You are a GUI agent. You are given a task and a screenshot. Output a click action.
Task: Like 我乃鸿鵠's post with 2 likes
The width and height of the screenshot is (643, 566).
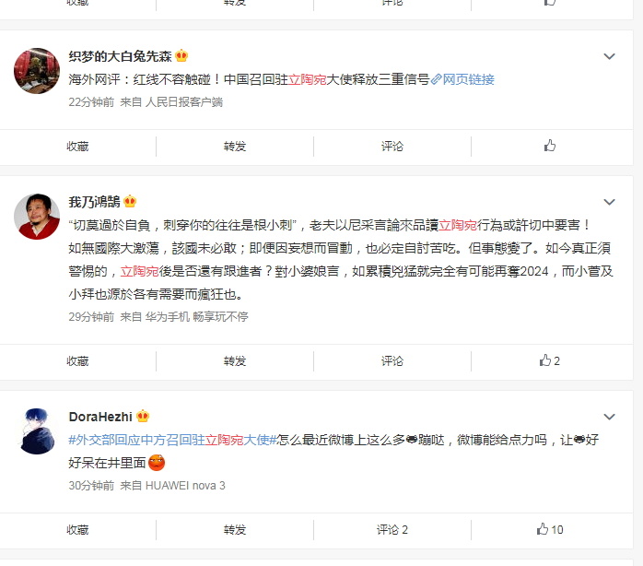click(550, 360)
